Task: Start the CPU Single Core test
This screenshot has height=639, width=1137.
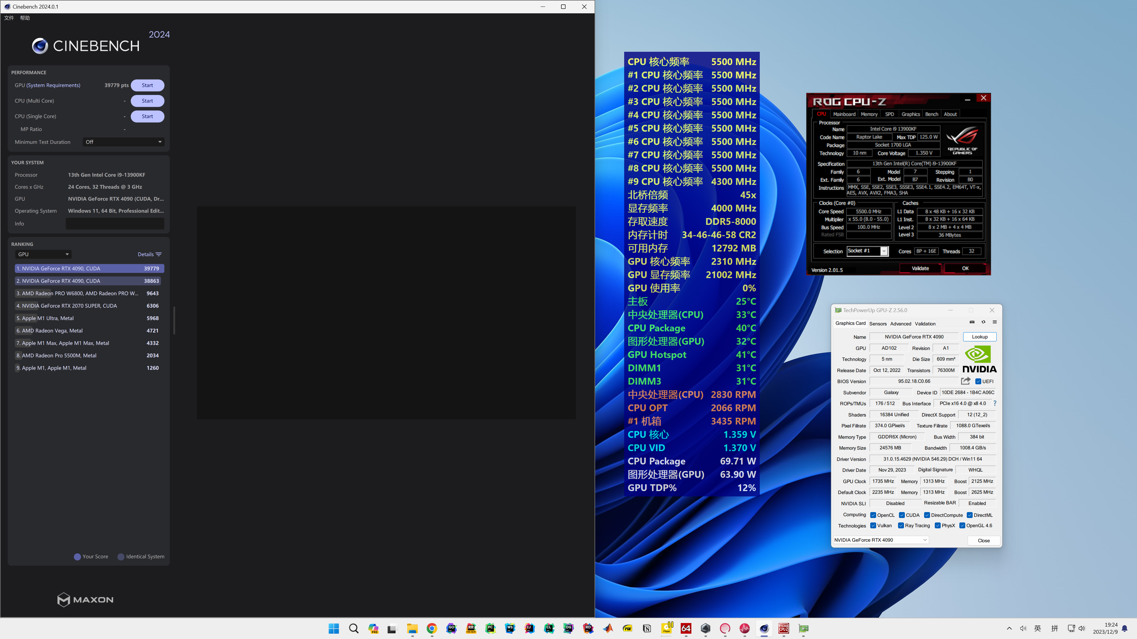Action: click(x=147, y=116)
